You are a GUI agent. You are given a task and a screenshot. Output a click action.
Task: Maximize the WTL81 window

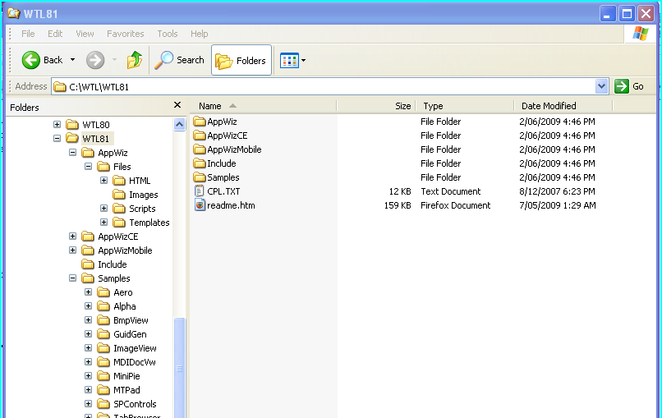[x=627, y=14]
